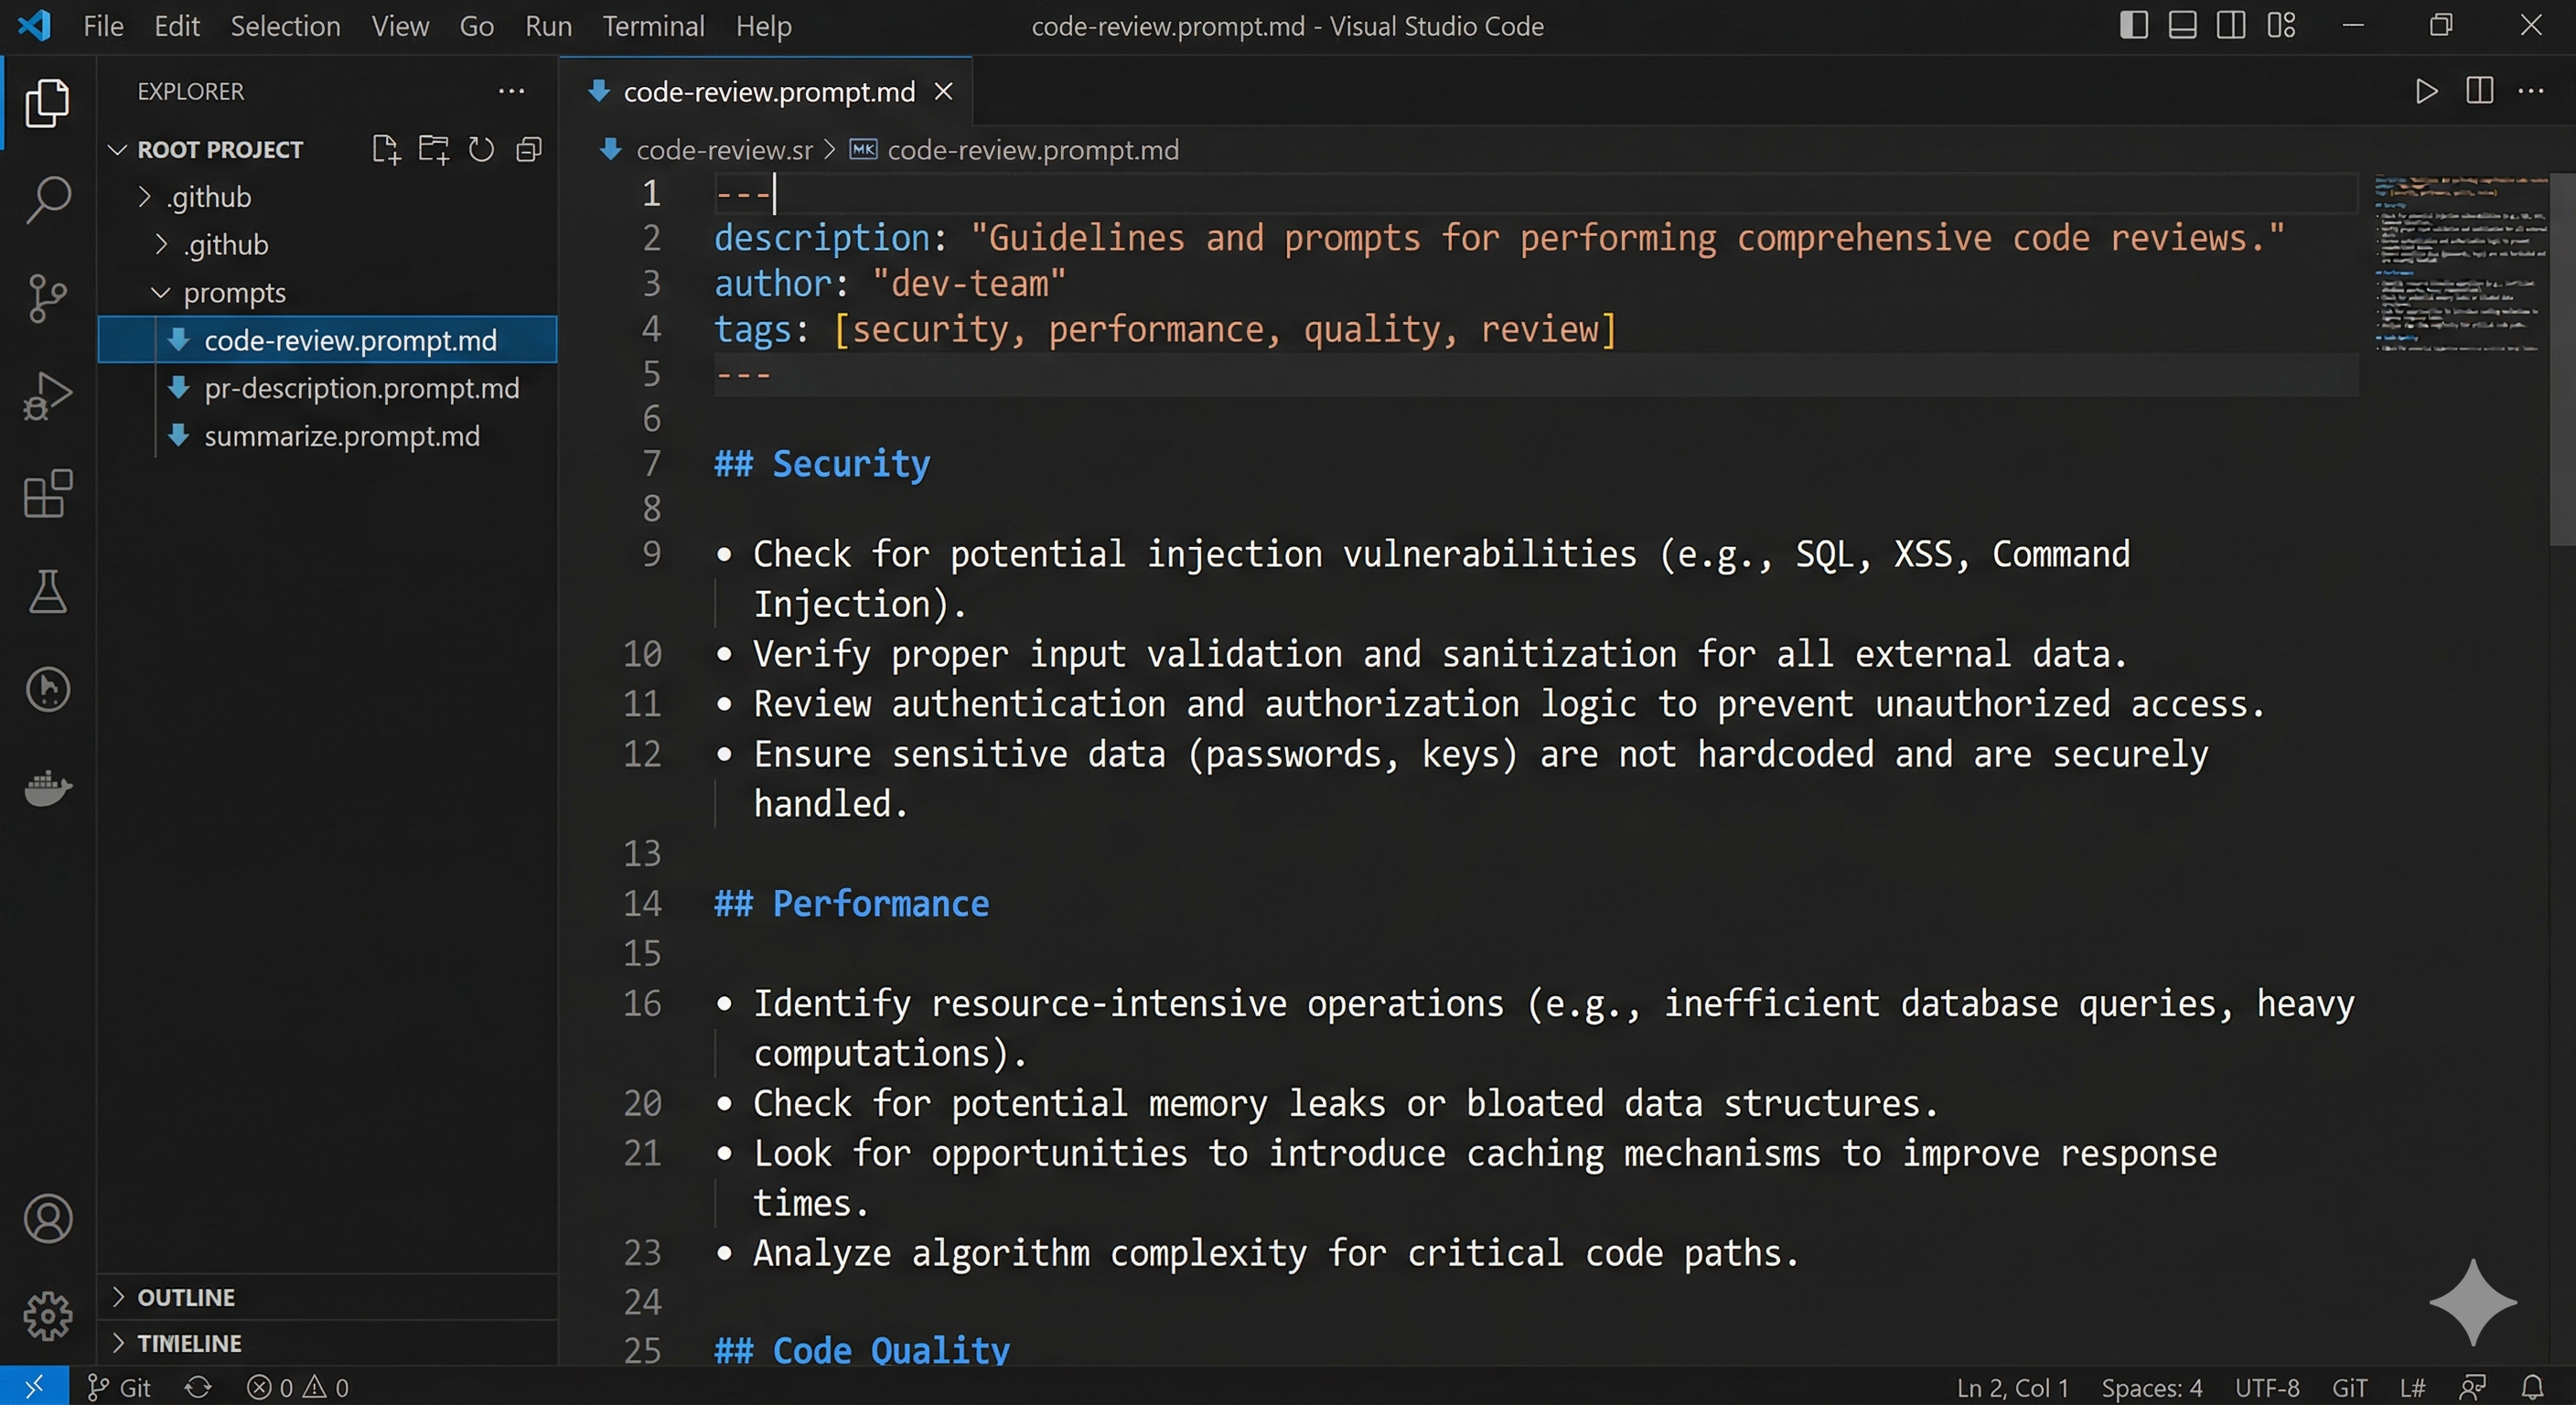
Task: Create a new file in the Explorer
Action: click(x=385, y=149)
